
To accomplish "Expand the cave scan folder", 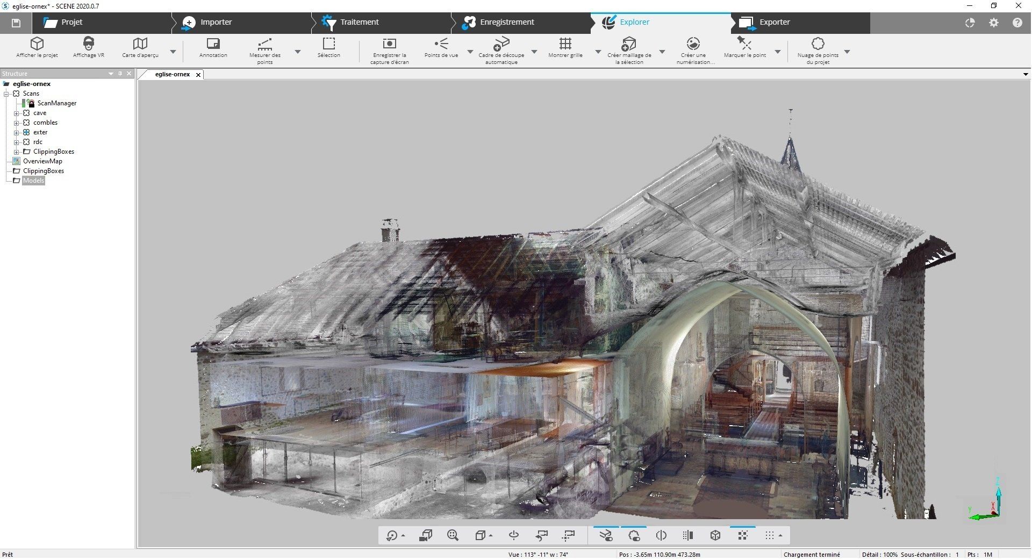I will [x=17, y=113].
